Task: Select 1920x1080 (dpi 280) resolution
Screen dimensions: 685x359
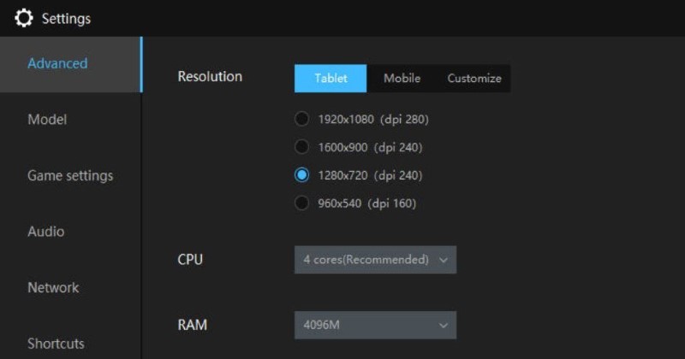Action: (301, 119)
